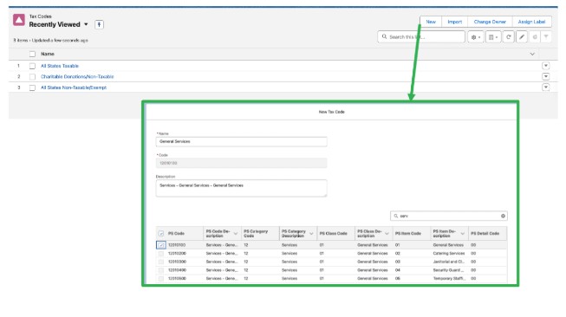Select the row with PS Code 12010400
The image size is (566, 317).
(x=161, y=270)
